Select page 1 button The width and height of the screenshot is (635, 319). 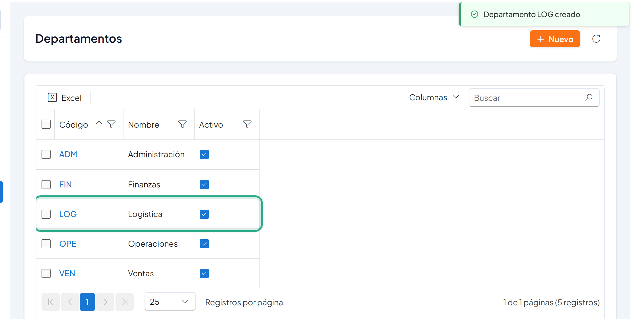pos(87,302)
